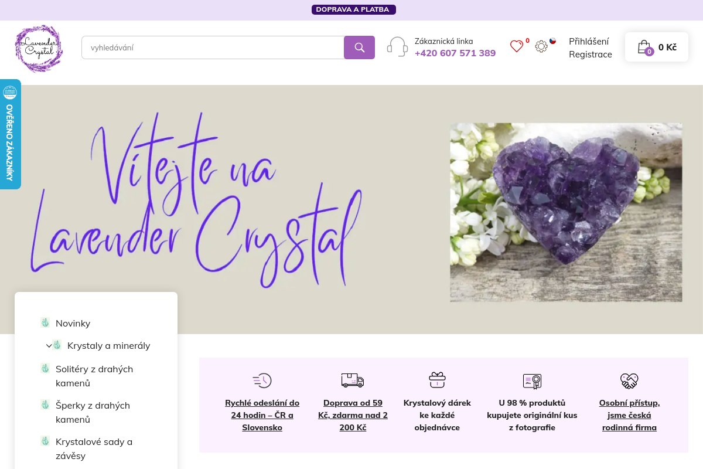
Task: Open the gear settings with Czech flag
Action: (541, 46)
